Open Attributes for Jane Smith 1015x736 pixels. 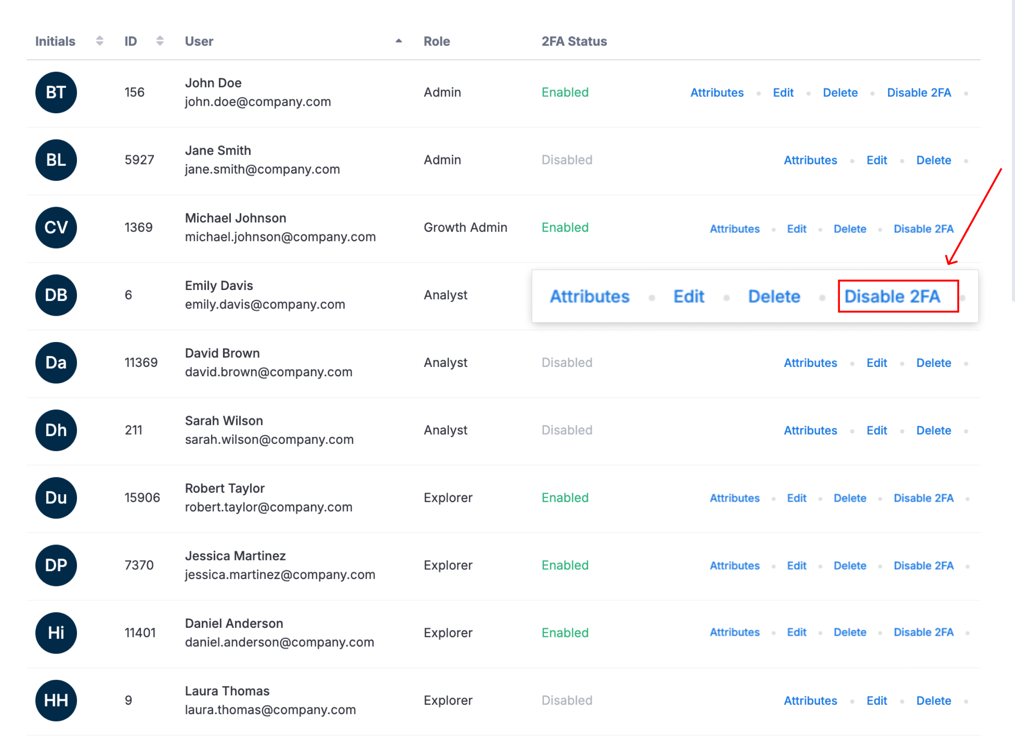[x=810, y=160]
